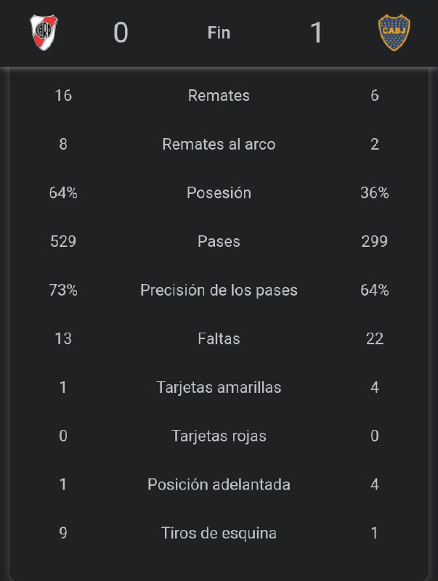
Task: Click River's 9 corner kicks value
Action: coord(63,533)
